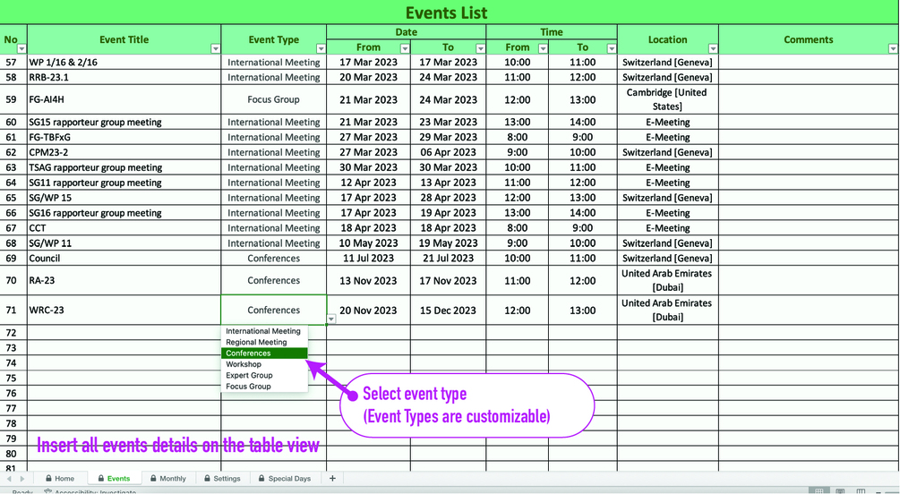Select the WP 1/16 & 2/16 cell
Viewport: 900px width, 494px height.
124,62
